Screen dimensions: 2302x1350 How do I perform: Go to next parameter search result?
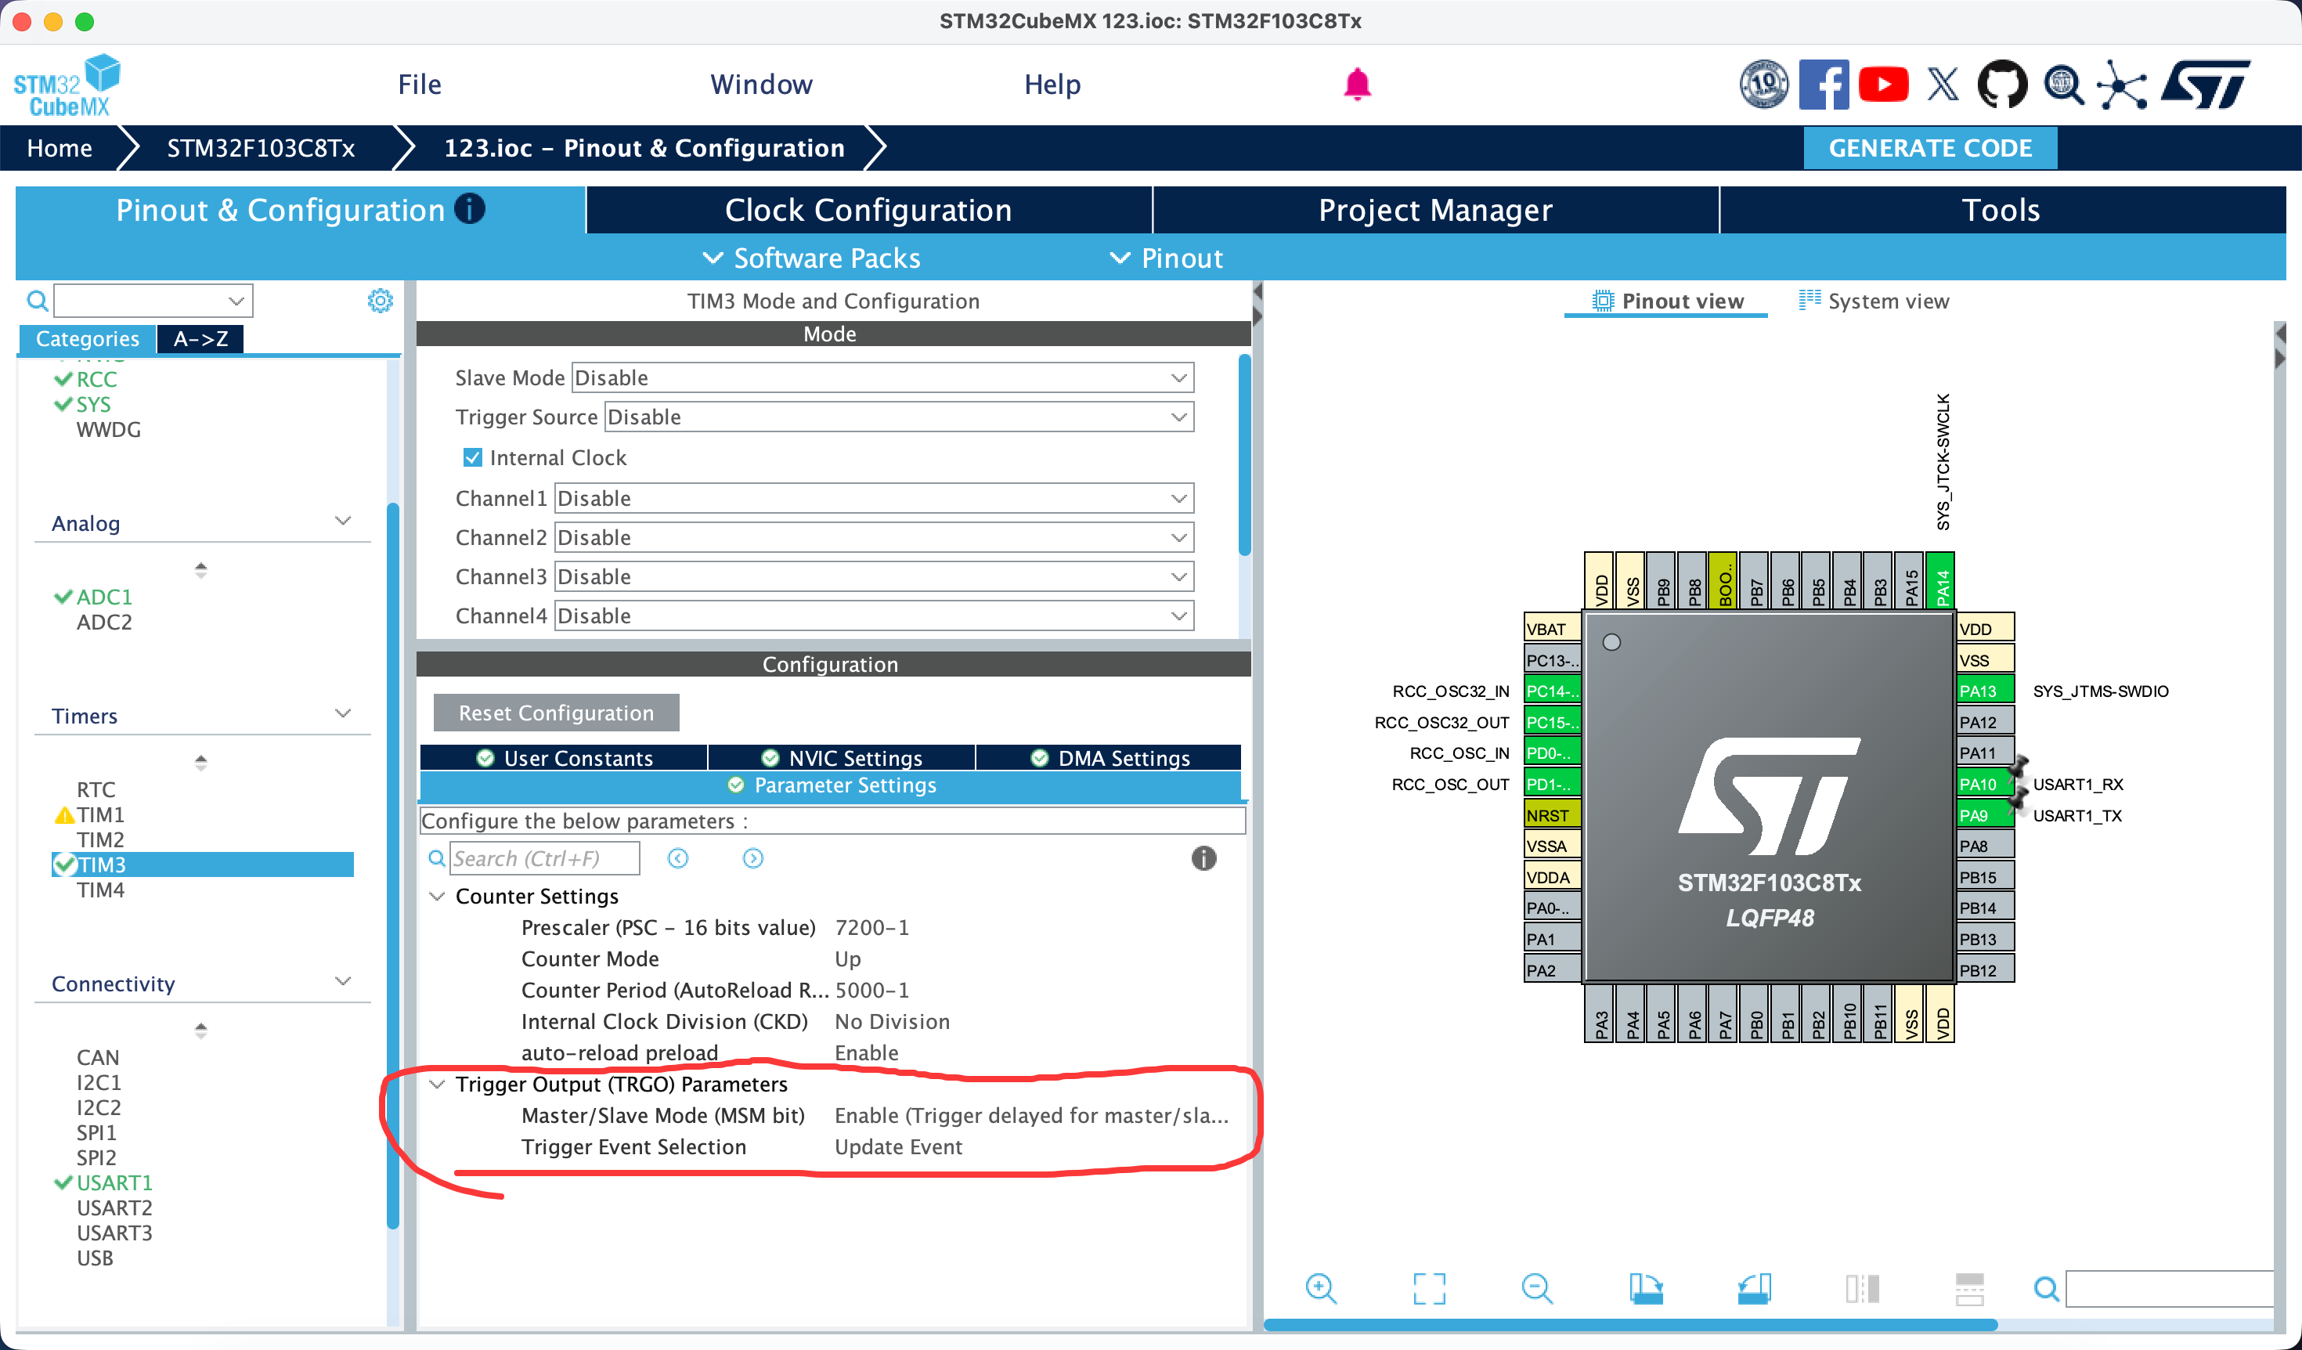tap(752, 858)
